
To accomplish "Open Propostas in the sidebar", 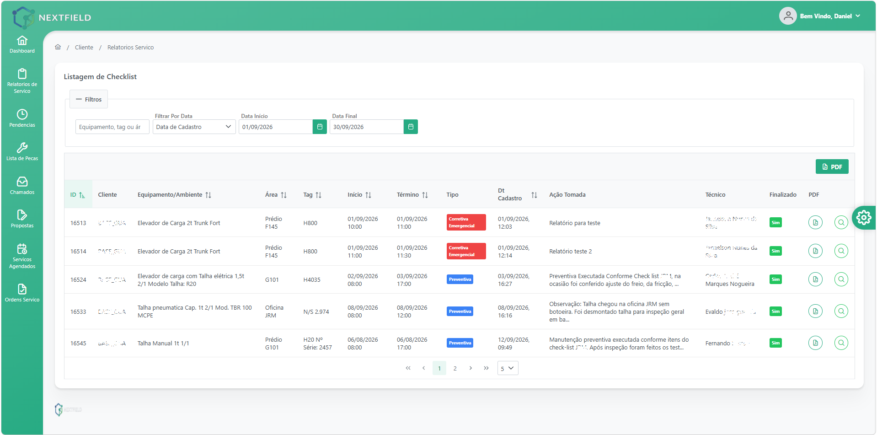I will 22,219.
